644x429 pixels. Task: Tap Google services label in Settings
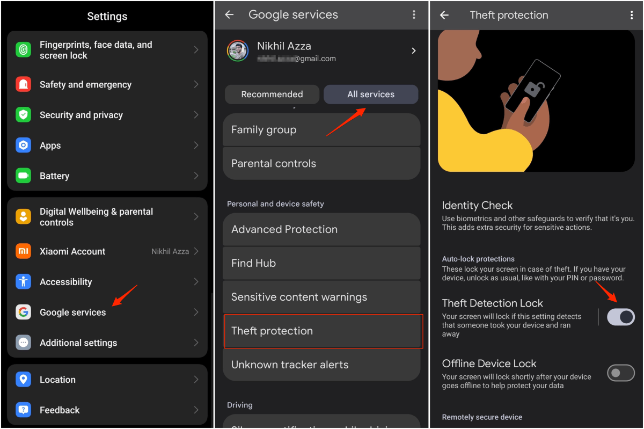pos(73,312)
